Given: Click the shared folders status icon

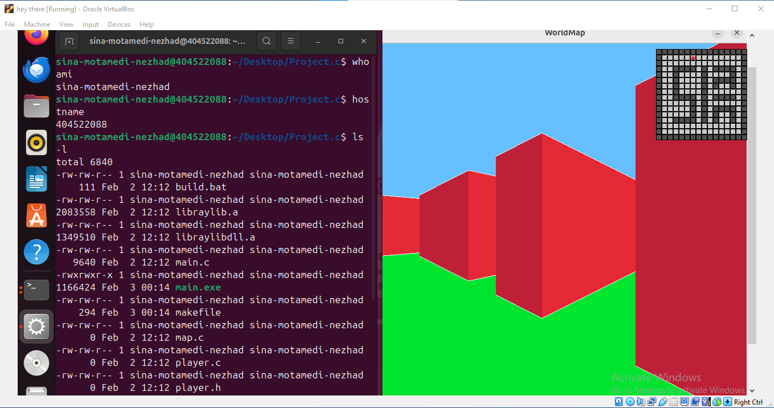Looking at the screenshot, I should coord(673,402).
